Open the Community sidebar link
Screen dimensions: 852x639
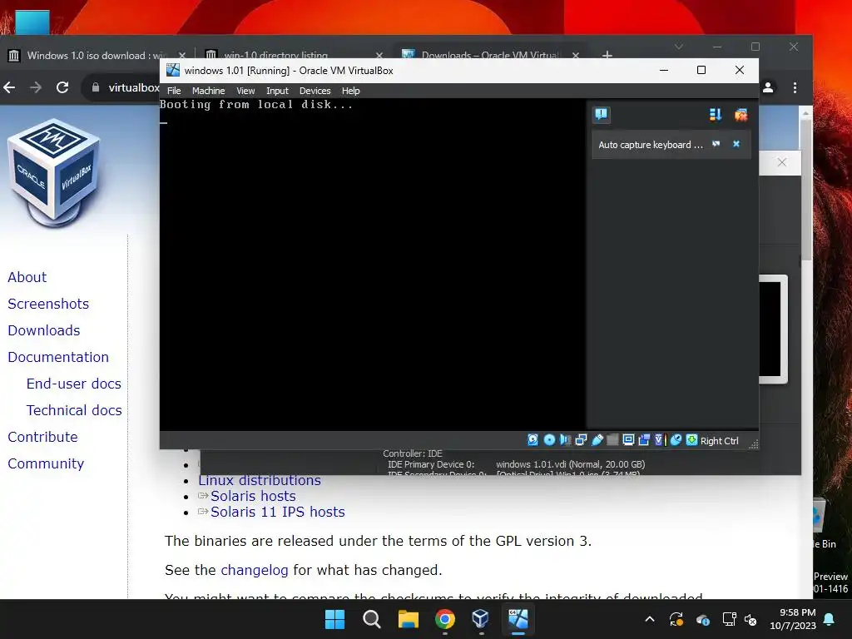click(x=47, y=463)
